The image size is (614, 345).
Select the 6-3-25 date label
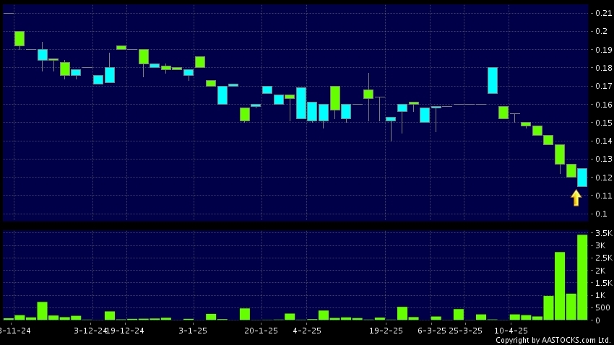[431, 331]
